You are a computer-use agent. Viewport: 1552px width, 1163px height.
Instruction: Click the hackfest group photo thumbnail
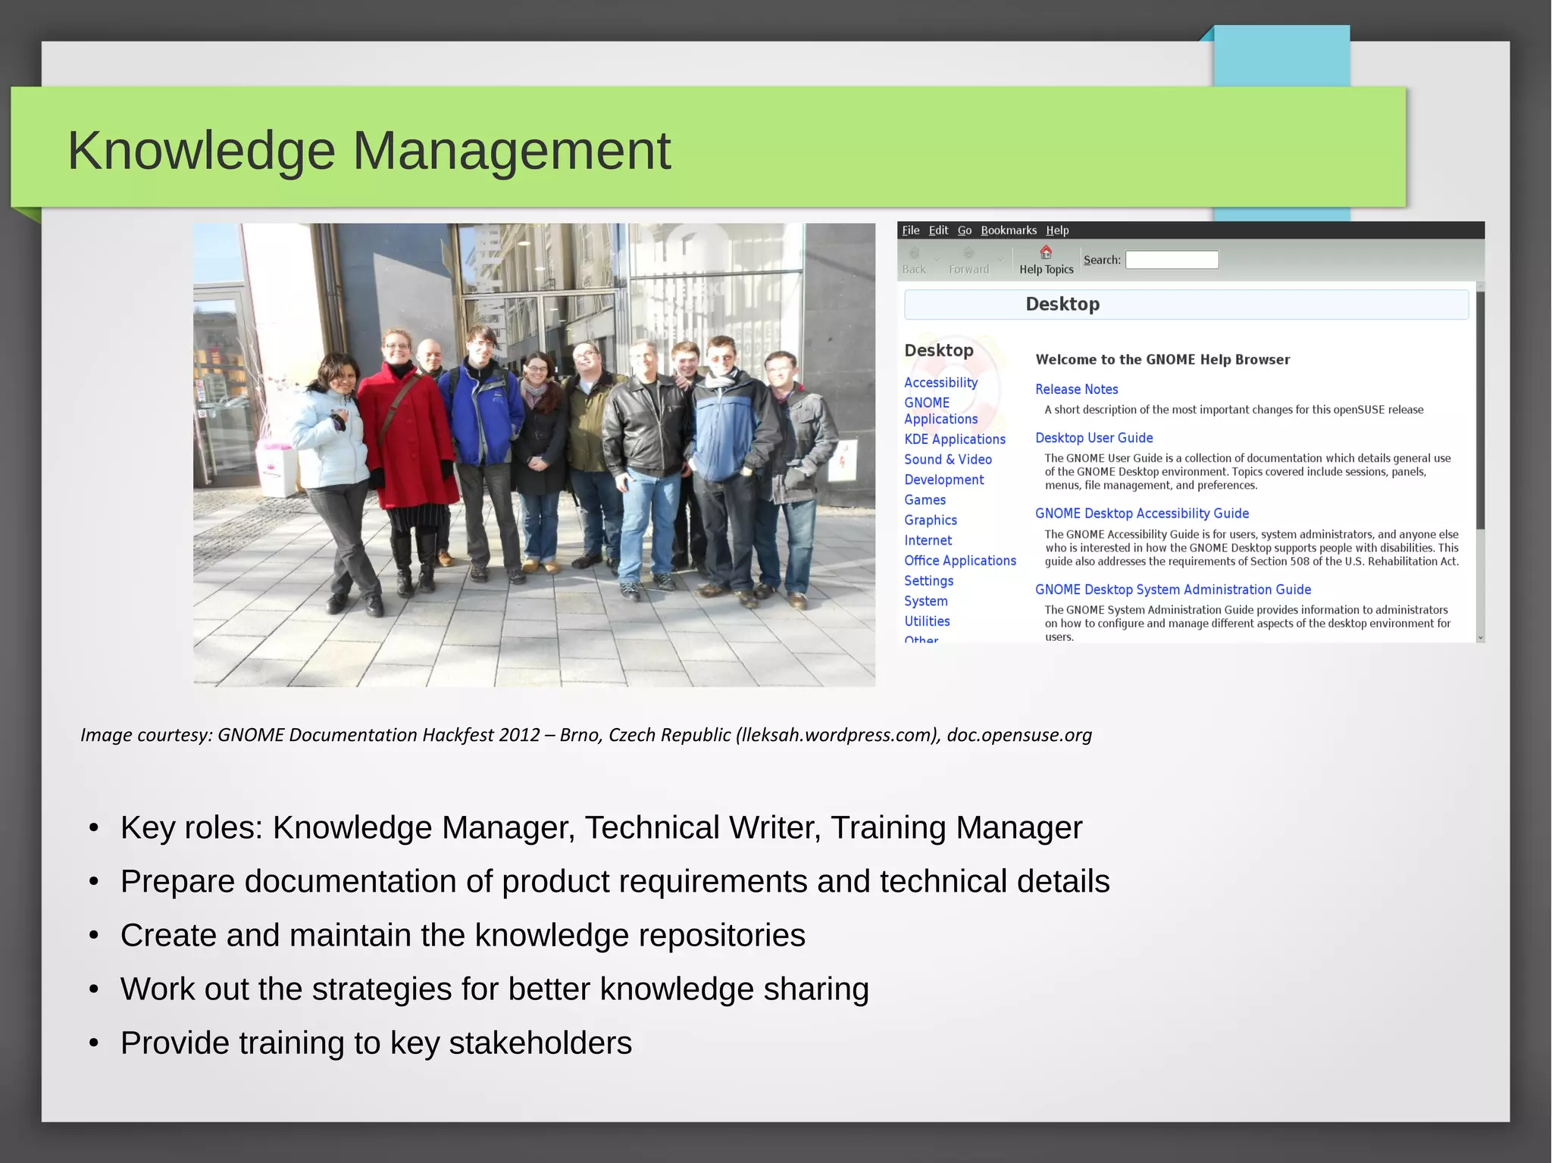click(533, 455)
